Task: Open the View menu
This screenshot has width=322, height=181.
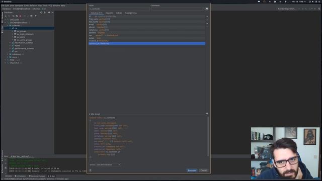Action: coord(12,6)
